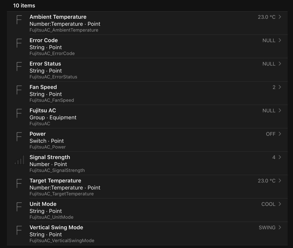Click the Switch · Point type label

(47, 141)
